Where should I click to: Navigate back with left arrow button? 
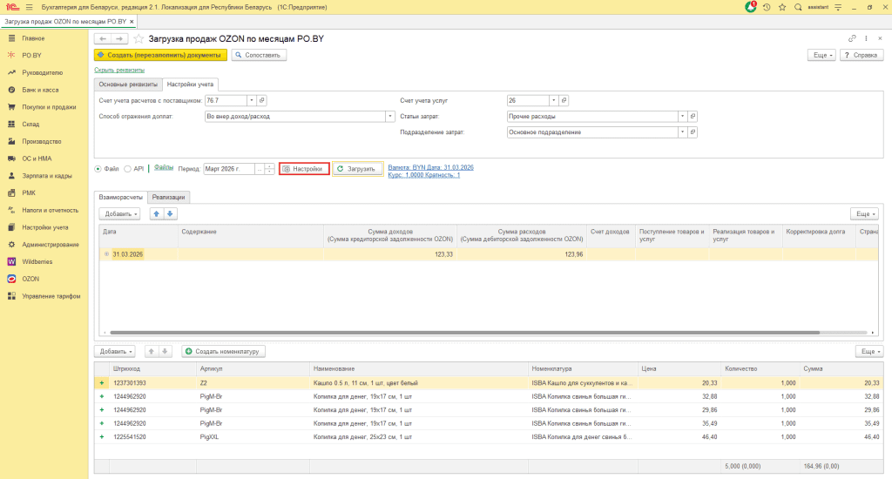tap(103, 38)
